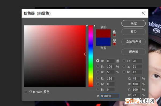
Task: Click the current blue color swatch
Action: click(x=103, y=41)
